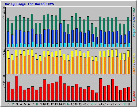Image resolution: width=137 pixels, height=107 pixels.
Task: Click the blue files bar for day 14
Action: (60, 33)
